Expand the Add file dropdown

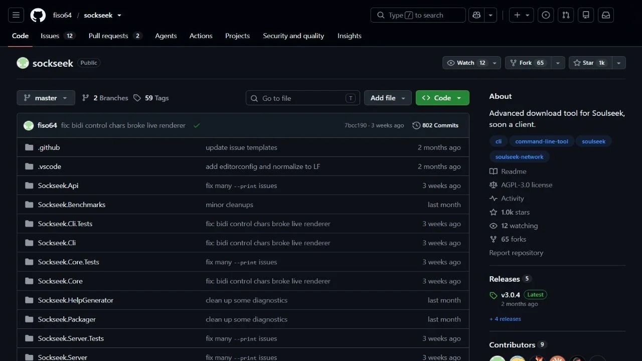coord(388,98)
